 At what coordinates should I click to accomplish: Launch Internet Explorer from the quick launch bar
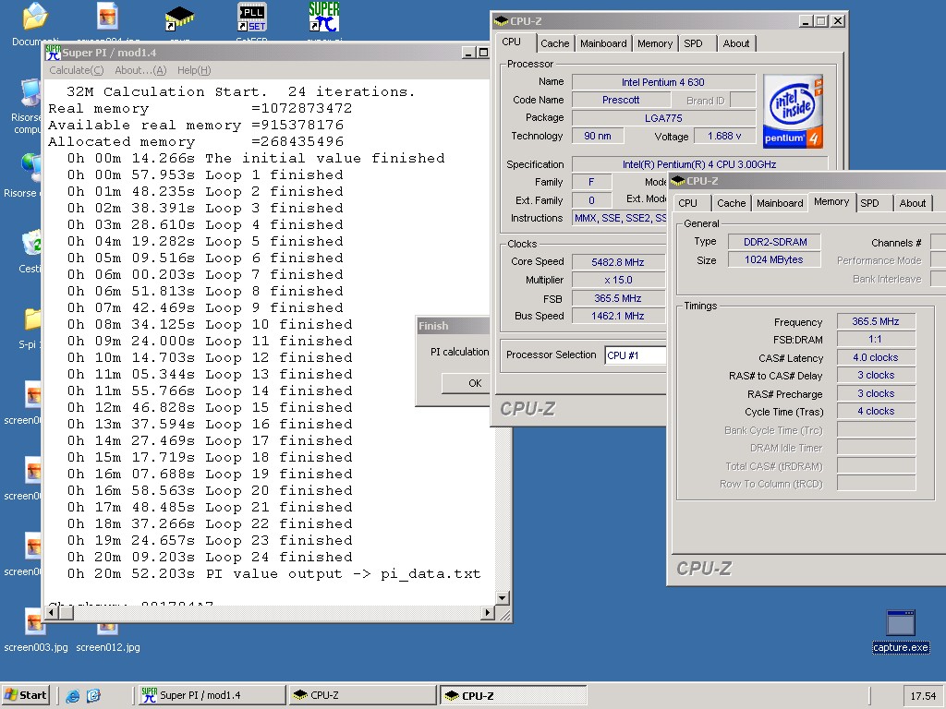pos(72,696)
